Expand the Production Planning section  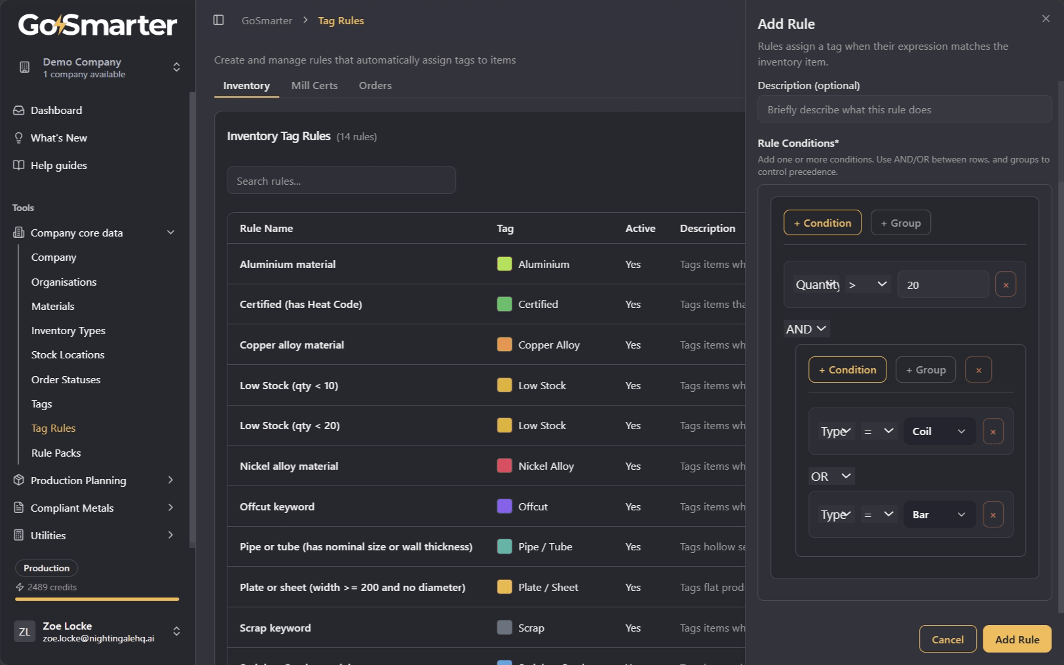tap(171, 480)
